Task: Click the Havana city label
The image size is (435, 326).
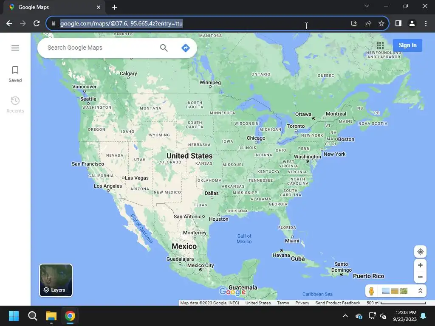Action: (281, 255)
